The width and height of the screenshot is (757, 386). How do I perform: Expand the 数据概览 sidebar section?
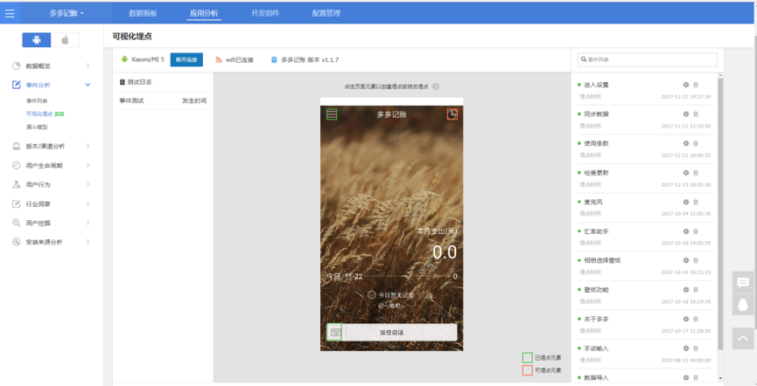pos(52,66)
